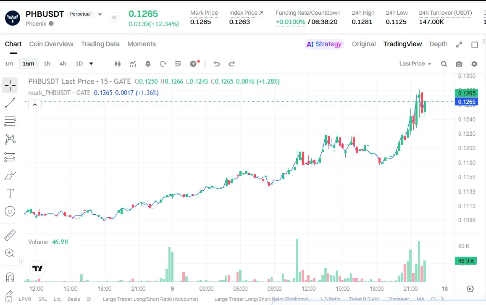486x305 pixels.
Task: Click the plus add icon in toolbar
Action: [x=193, y=64]
